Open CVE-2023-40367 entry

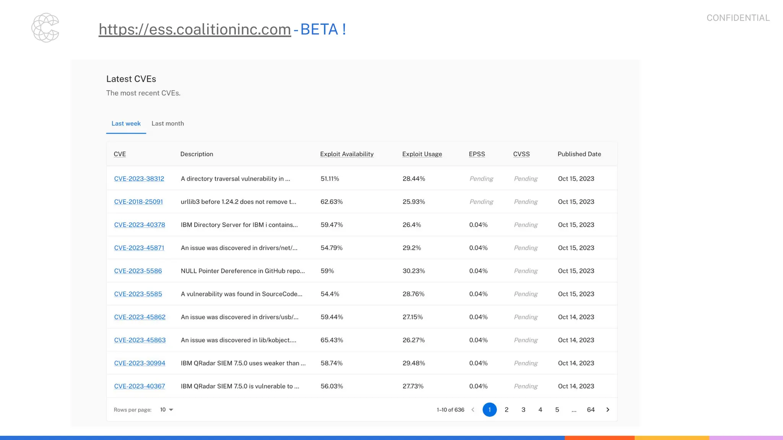(x=140, y=386)
